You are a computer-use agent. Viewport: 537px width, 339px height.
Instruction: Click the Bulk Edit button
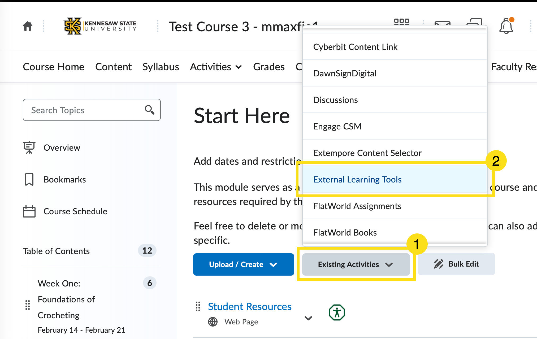pyautogui.click(x=456, y=264)
